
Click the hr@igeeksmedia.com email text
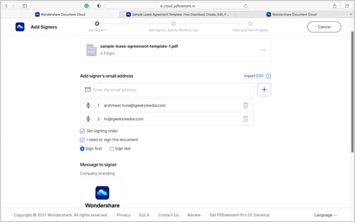123,119
